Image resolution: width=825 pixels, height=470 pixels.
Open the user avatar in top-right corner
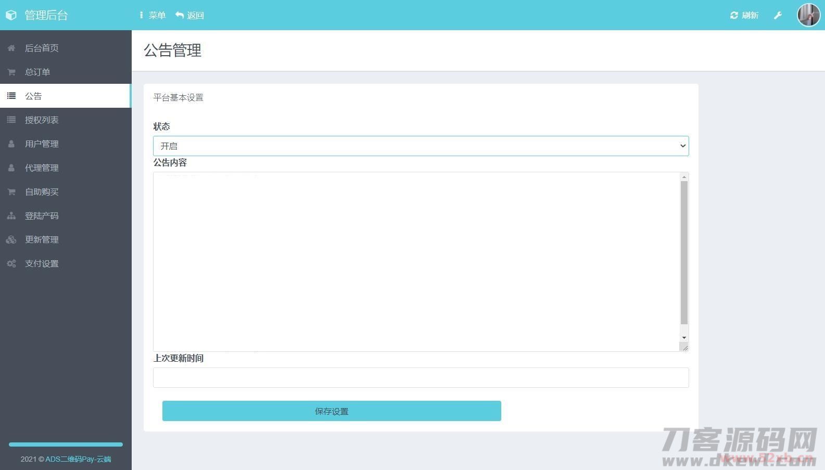tap(808, 15)
